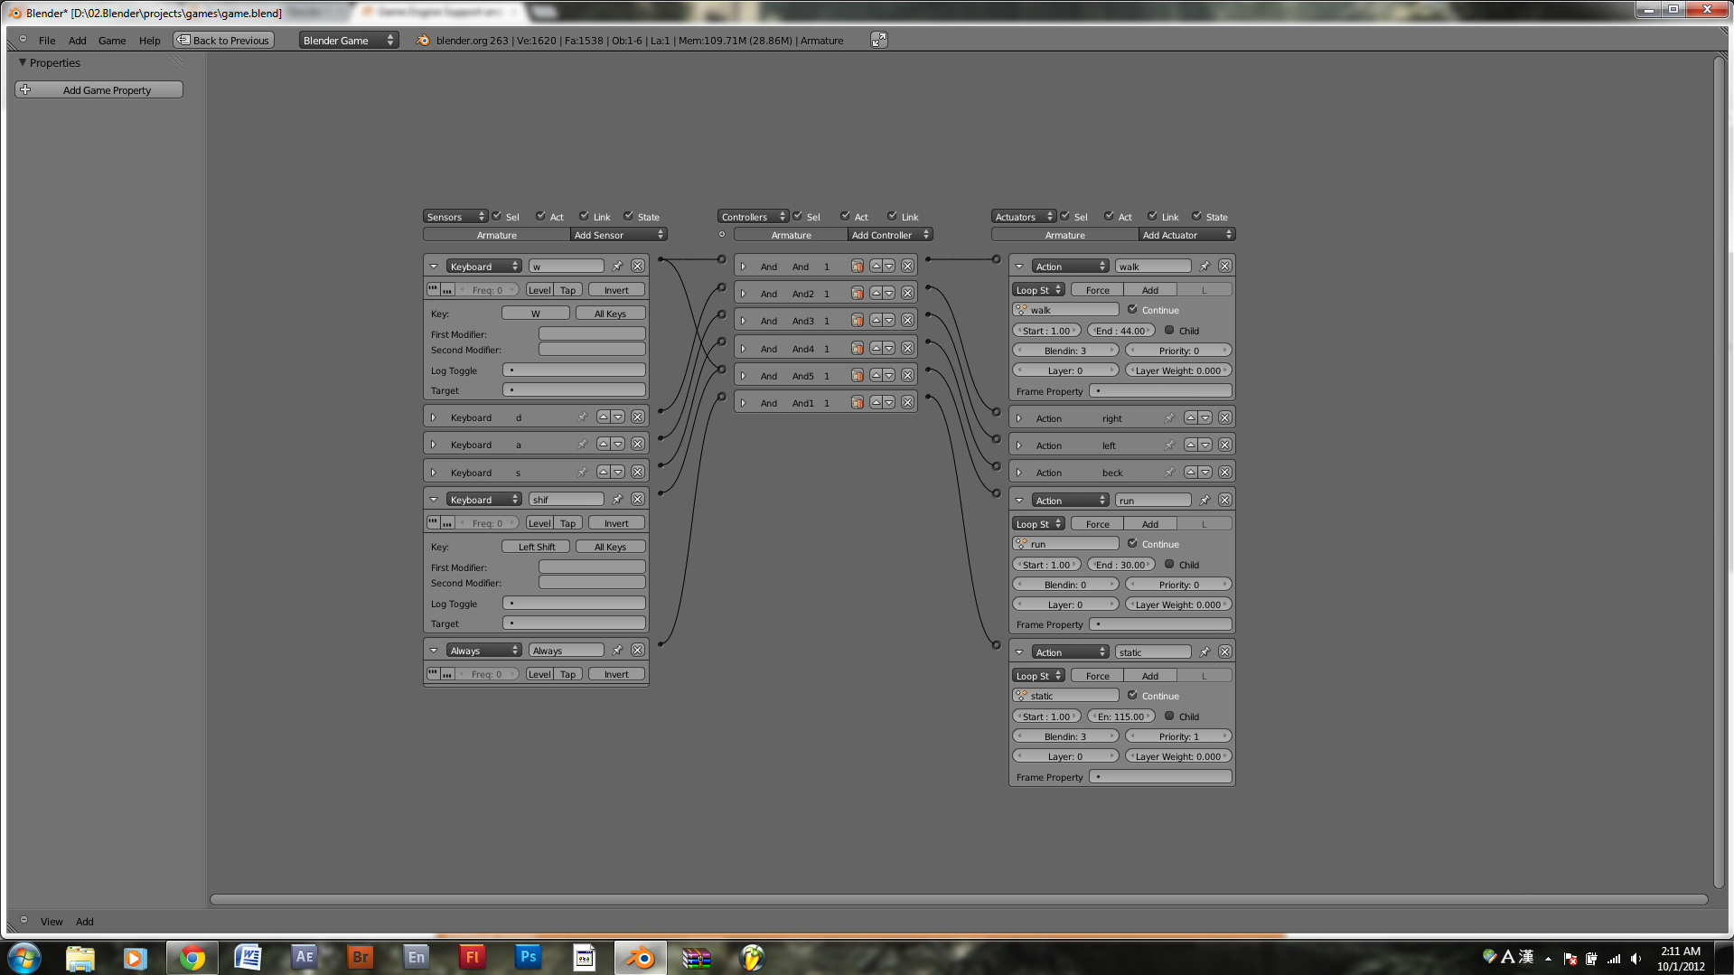1734x975 pixels.
Task: Delete the 's' keyboard sensor
Action: (638, 472)
